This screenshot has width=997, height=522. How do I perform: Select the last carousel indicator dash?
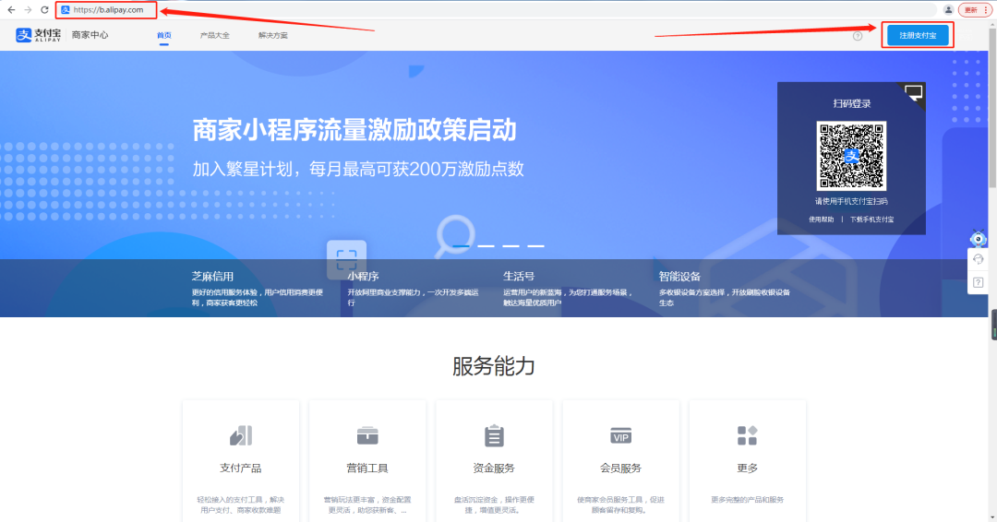(536, 245)
